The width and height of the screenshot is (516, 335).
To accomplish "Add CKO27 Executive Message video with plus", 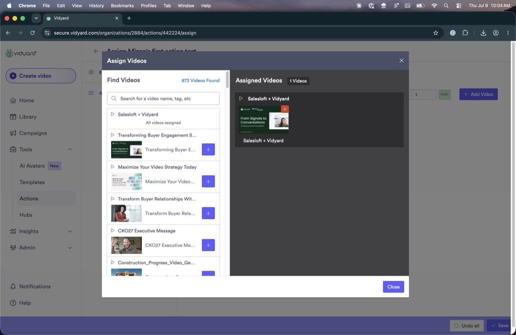I will pos(208,245).
